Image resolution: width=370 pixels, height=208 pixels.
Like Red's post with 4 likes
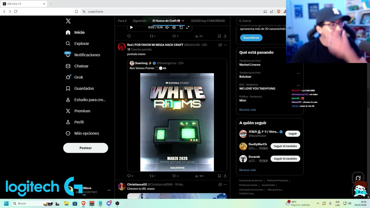click(175, 176)
